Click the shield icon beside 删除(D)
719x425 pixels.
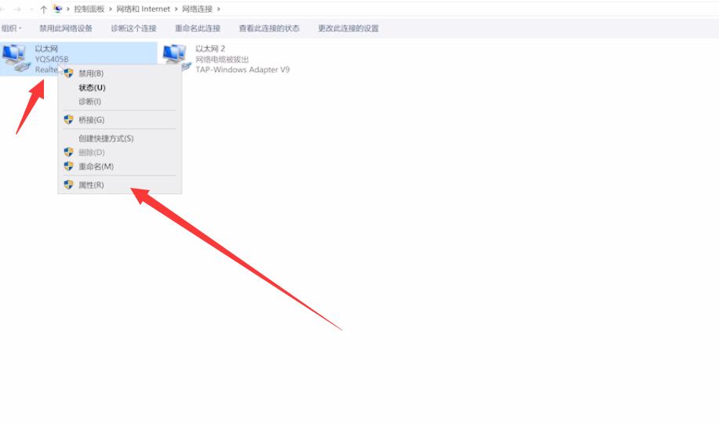pos(68,152)
